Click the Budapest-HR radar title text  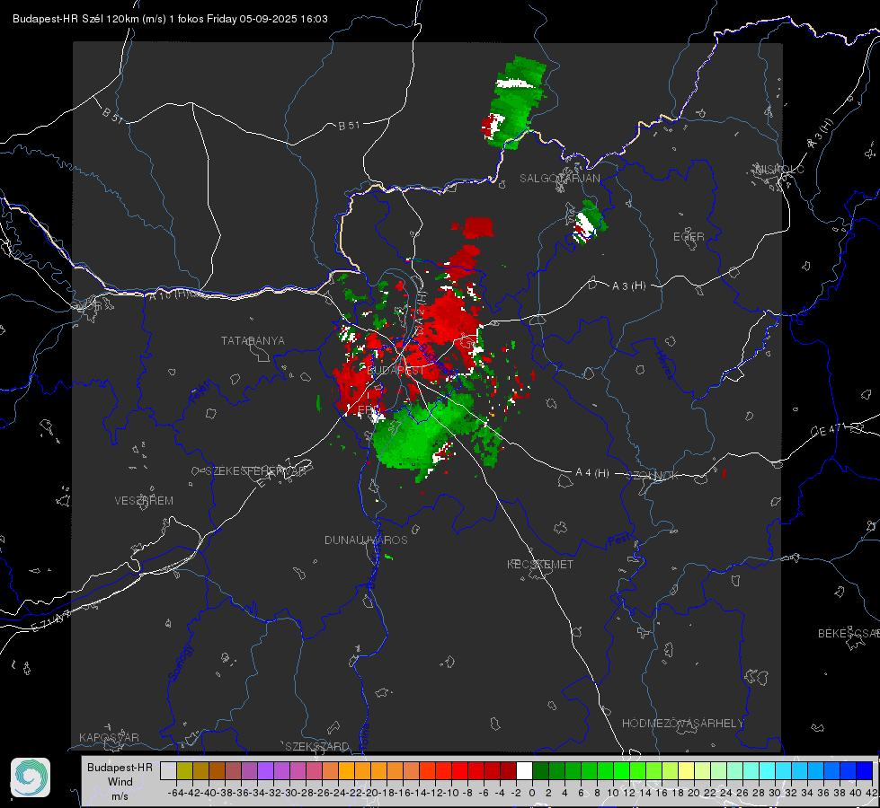coord(170,19)
